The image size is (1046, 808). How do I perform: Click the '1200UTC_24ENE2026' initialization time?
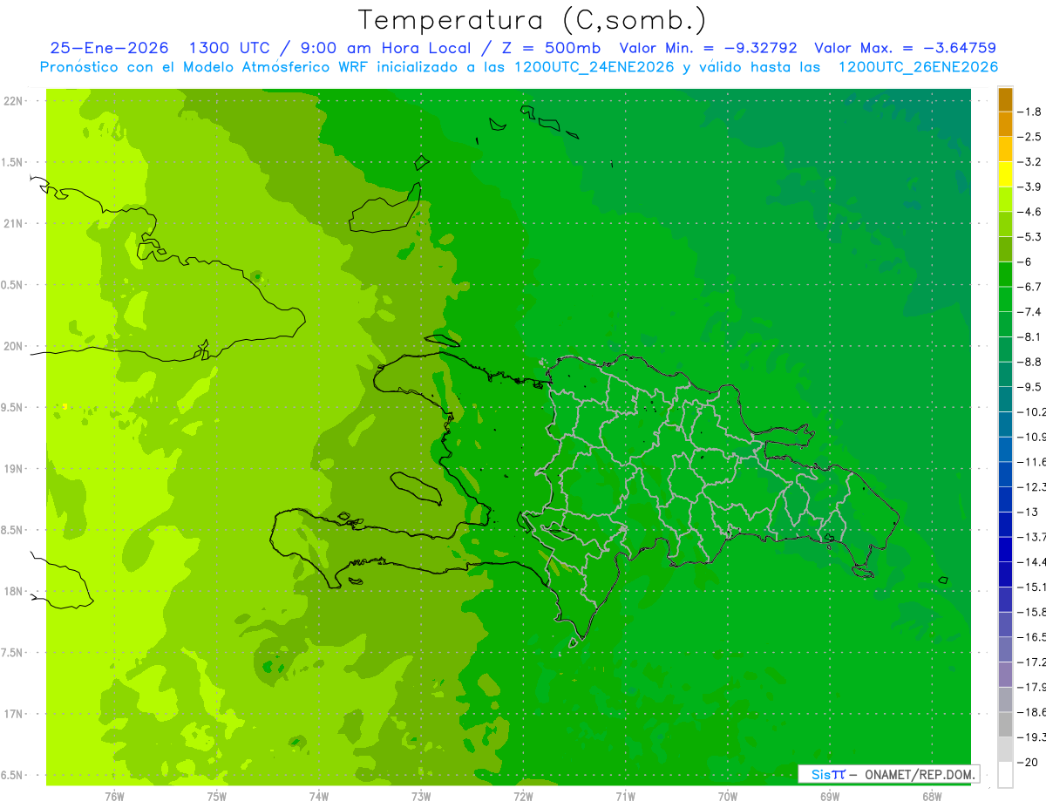click(594, 67)
